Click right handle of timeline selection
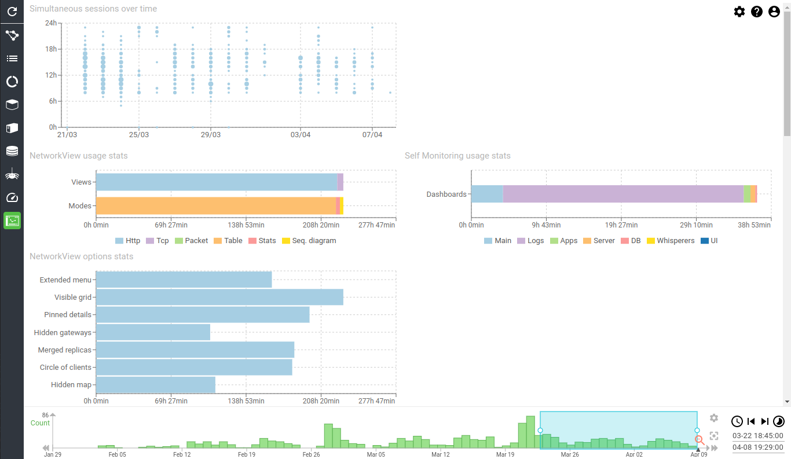The height and width of the screenshot is (459, 791). pyautogui.click(x=697, y=431)
